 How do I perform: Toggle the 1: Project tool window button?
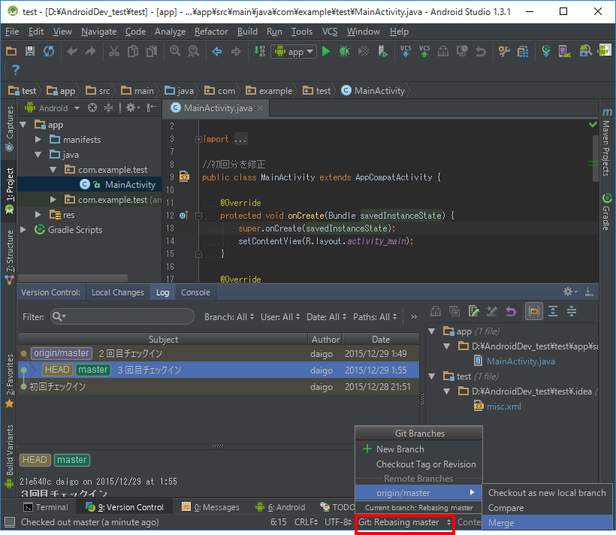10,191
